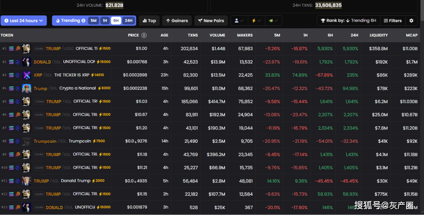Click the info icon beside Trending
Screen dimensions: 424x215
[83, 20]
